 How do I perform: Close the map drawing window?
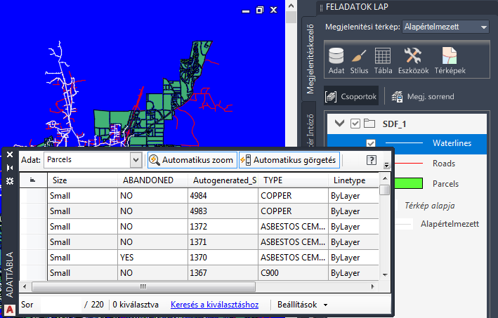click(x=273, y=10)
